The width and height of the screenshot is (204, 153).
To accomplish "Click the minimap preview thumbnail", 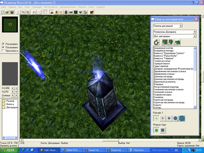I will (x=10, y=24).
